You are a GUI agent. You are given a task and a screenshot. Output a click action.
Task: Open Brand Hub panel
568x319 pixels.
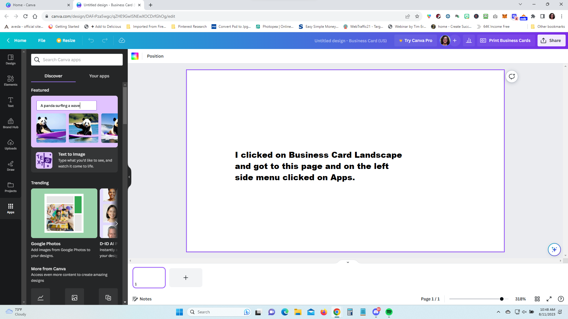click(11, 123)
